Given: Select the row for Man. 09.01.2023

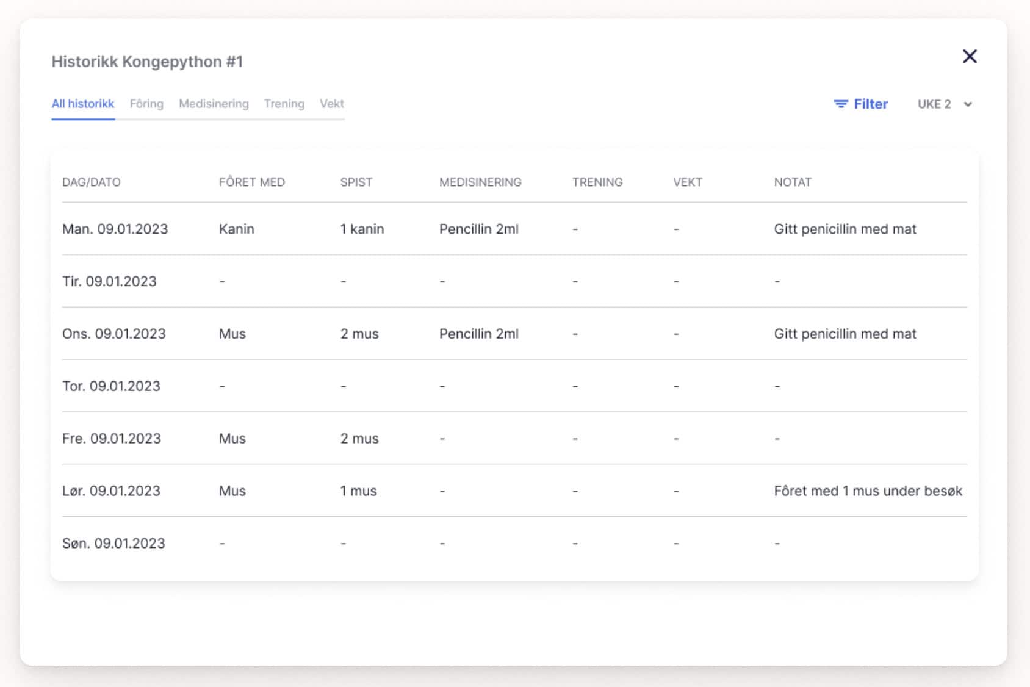Looking at the screenshot, I should pos(116,229).
